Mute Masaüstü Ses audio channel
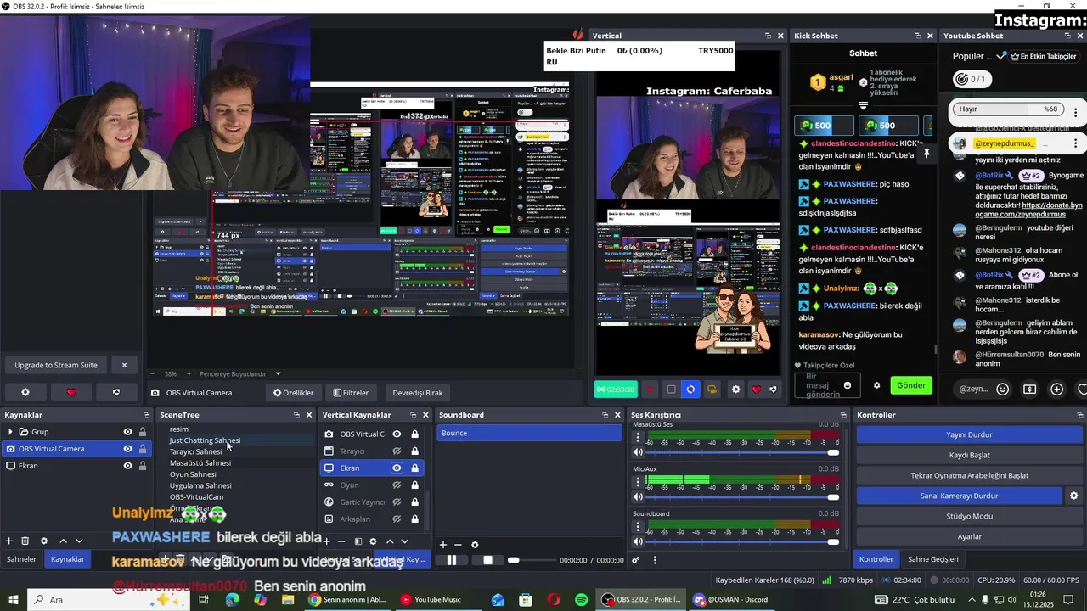 [639, 452]
